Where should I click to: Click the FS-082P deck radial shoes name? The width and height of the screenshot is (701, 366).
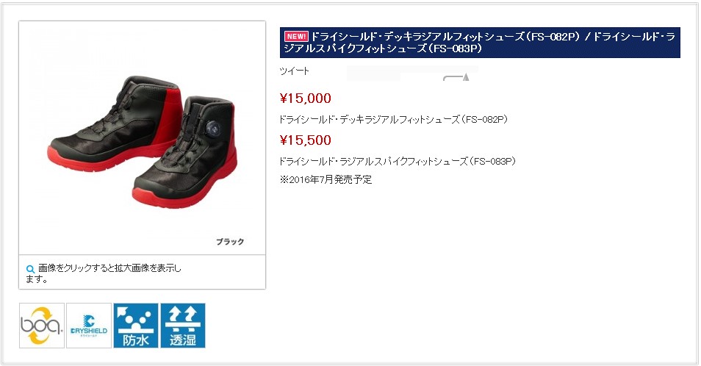pos(393,119)
